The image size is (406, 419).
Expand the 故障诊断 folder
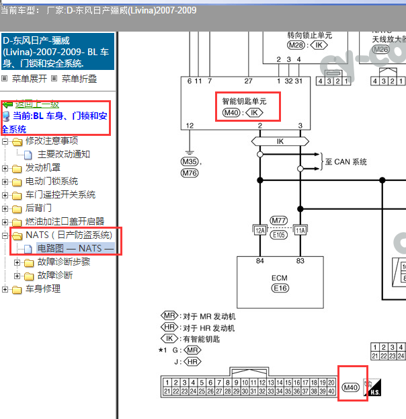point(17,276)
